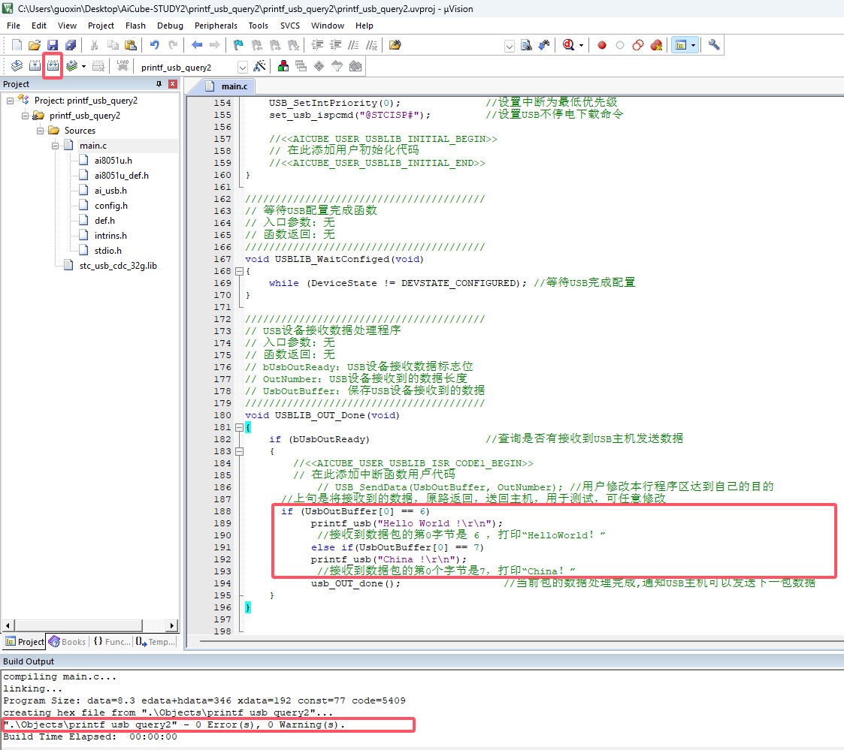
Task: Collapse the Sources group in project tree
Action: 40,131
